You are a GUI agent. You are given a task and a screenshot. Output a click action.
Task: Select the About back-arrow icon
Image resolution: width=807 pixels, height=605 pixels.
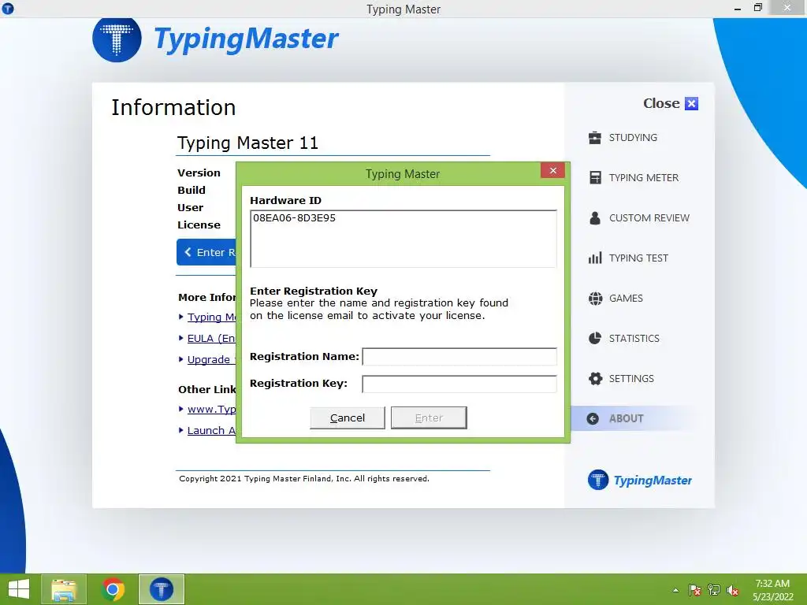[593, 419]
